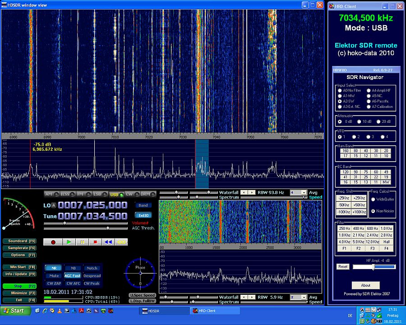
Task: Open Options [F7] settings
Action: [20, 255]
